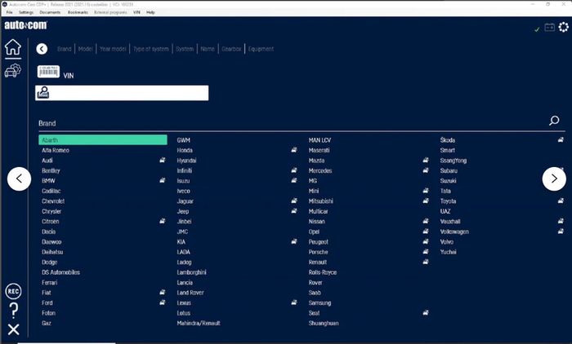Check the battery status icon
The image size is (572, 344).
[549, 27]
